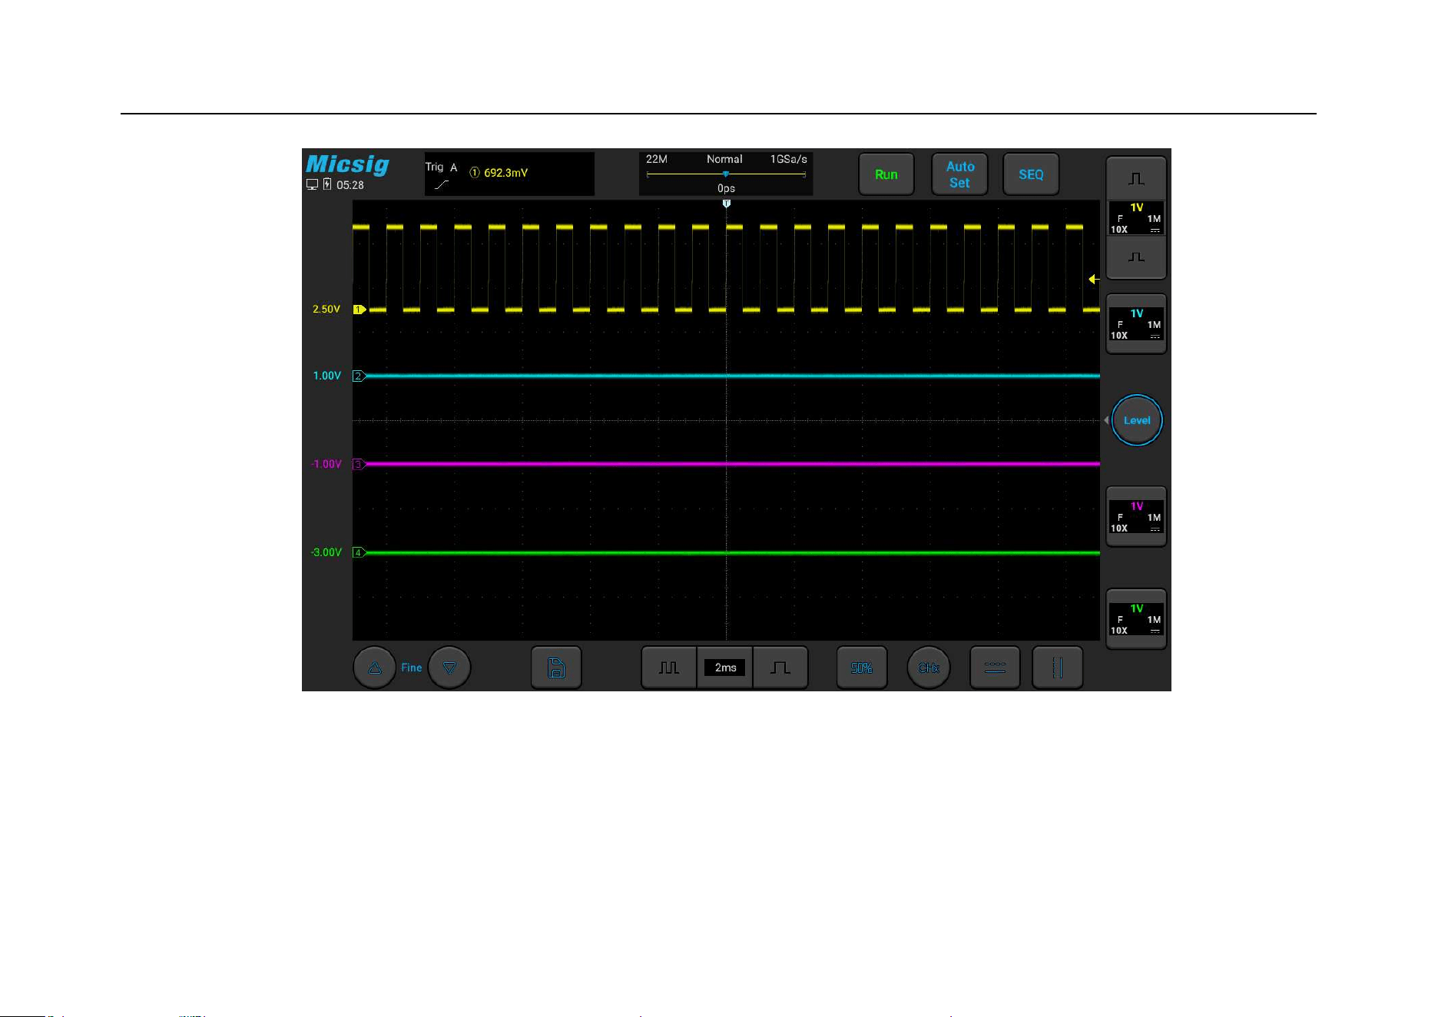This screenshot has height=1017, width=1438.
Task: Tap the down triangle fine adjust button
Action: coord(449,668)
